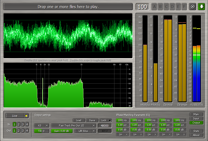Image resolution: width=208 pixels, height=141 pixels.
Task: Switch to the Main tab
Action: coord(196,115)
